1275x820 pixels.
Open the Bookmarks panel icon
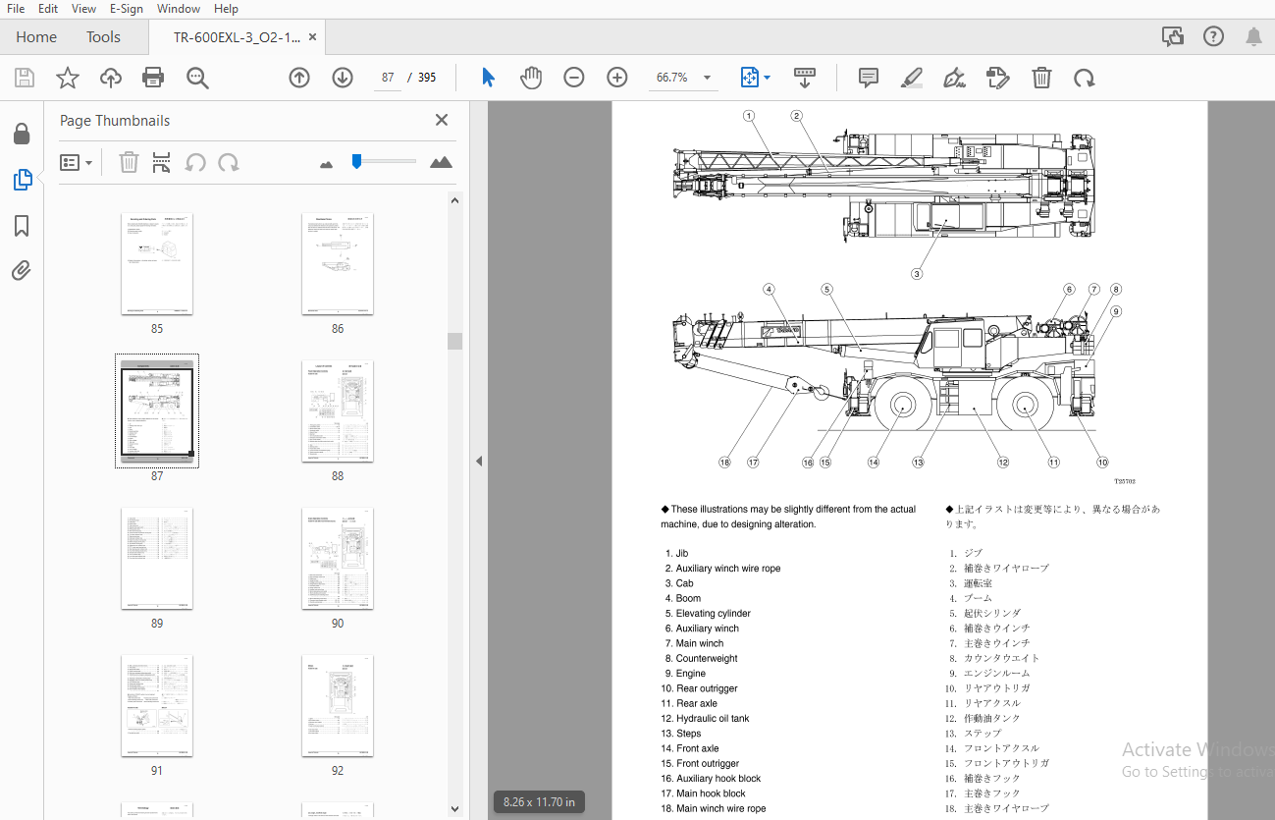point(22,227)
